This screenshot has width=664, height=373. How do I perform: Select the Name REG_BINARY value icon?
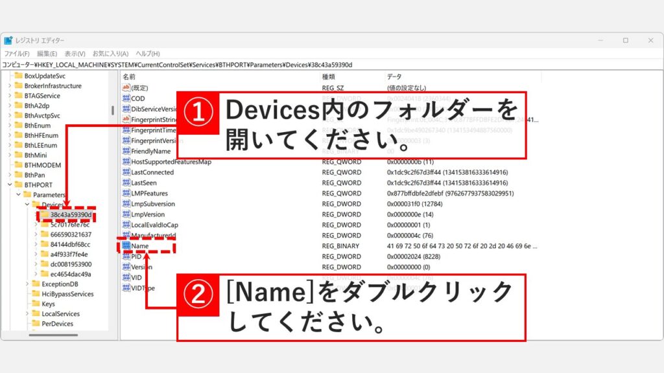(125, 245)
